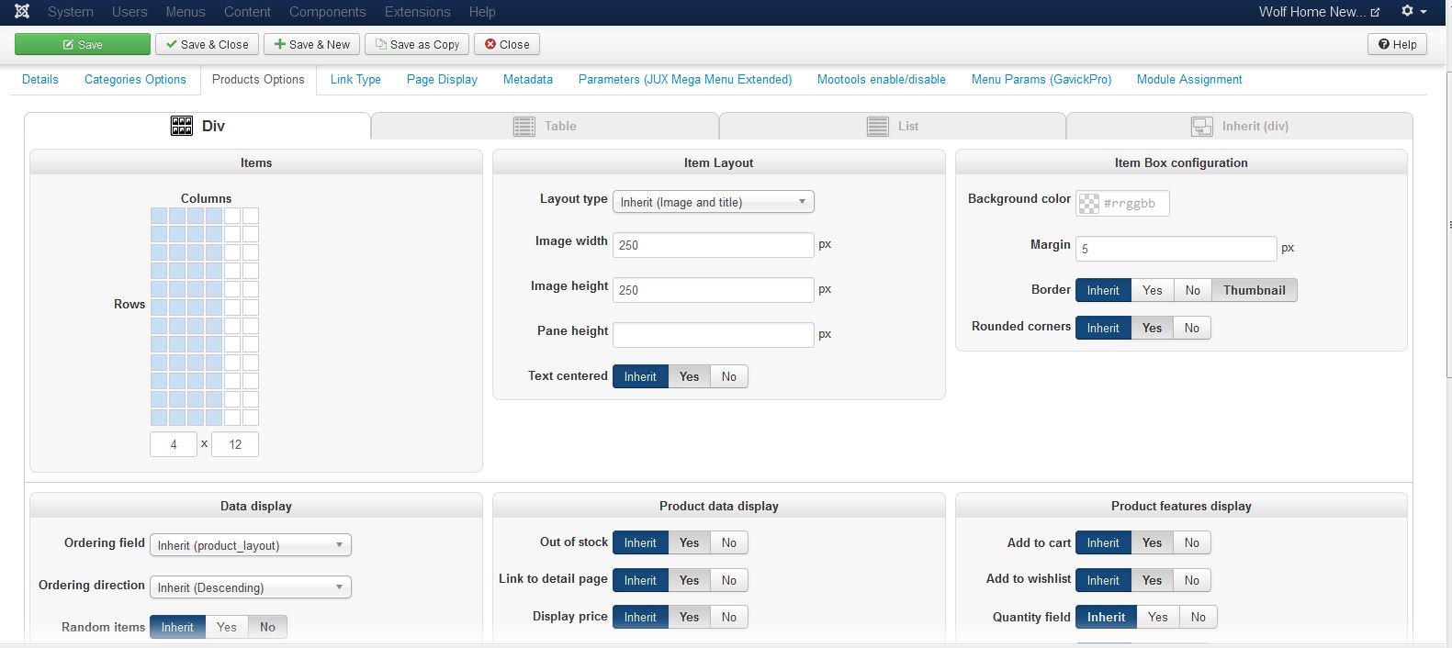
Task: Click the columns count field showing 4
Action: pos(174,444)
